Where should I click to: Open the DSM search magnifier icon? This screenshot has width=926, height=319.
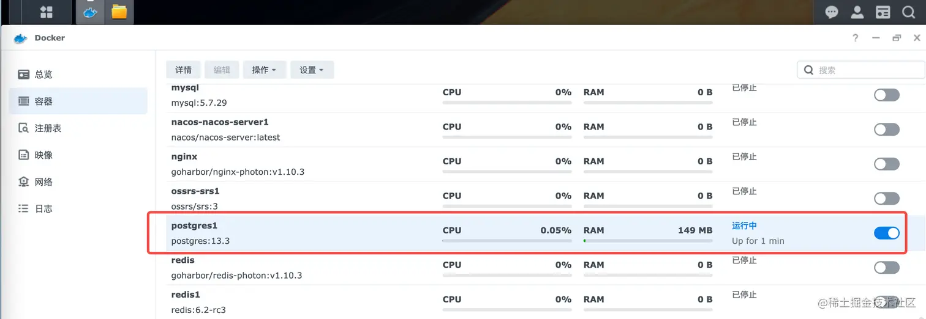(908, 12)
